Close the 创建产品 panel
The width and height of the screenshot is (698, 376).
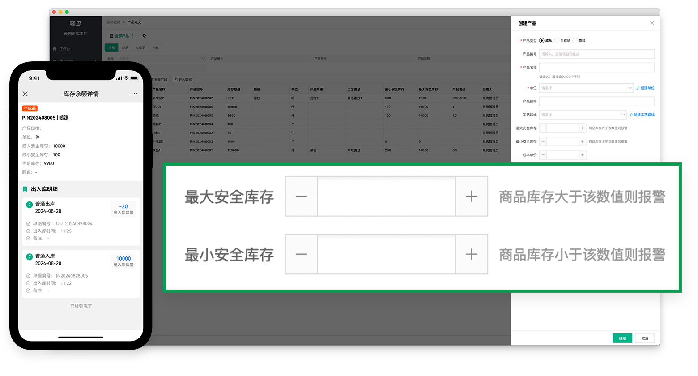point(652,23)
